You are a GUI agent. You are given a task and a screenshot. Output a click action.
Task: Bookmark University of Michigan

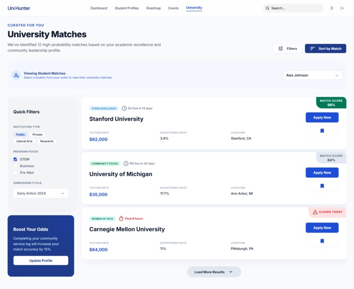point(322,186)
